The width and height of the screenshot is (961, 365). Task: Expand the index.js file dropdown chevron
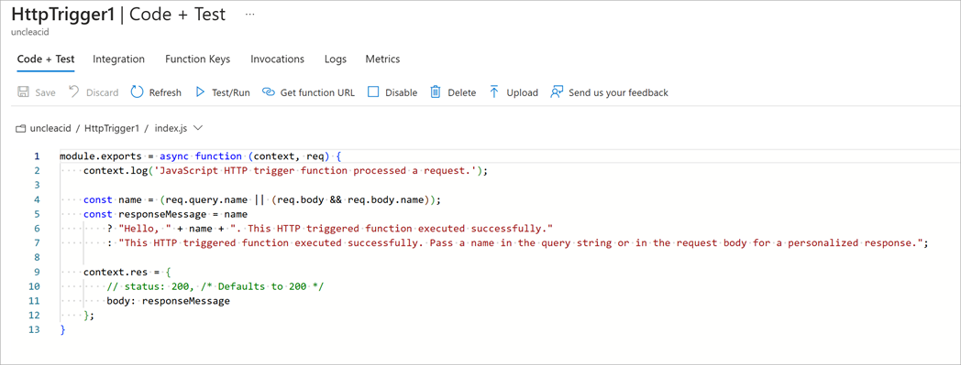point(197,128)
